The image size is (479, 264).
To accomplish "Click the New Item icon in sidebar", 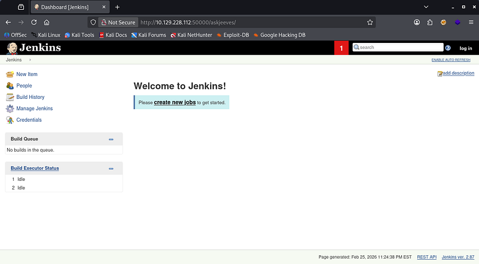I will pyautogui.click(x=10, y=74).
